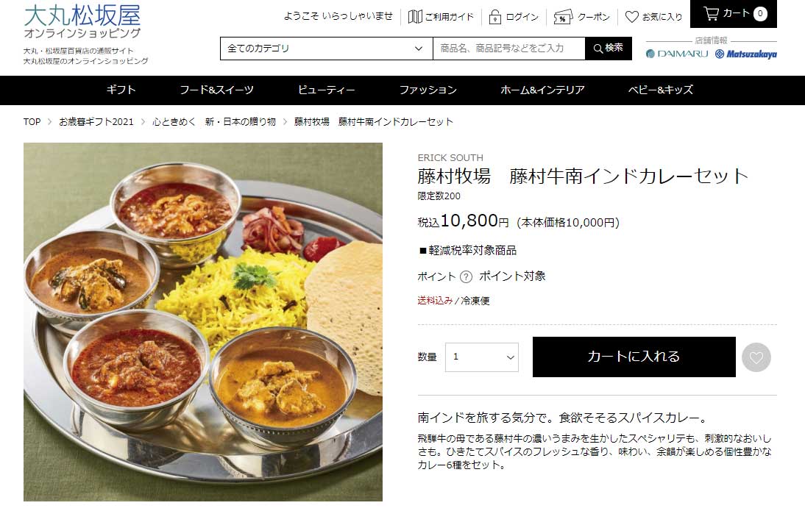The image size is (805, 511).
Task: Open the usage guide book icon
Action: point(415,17)
